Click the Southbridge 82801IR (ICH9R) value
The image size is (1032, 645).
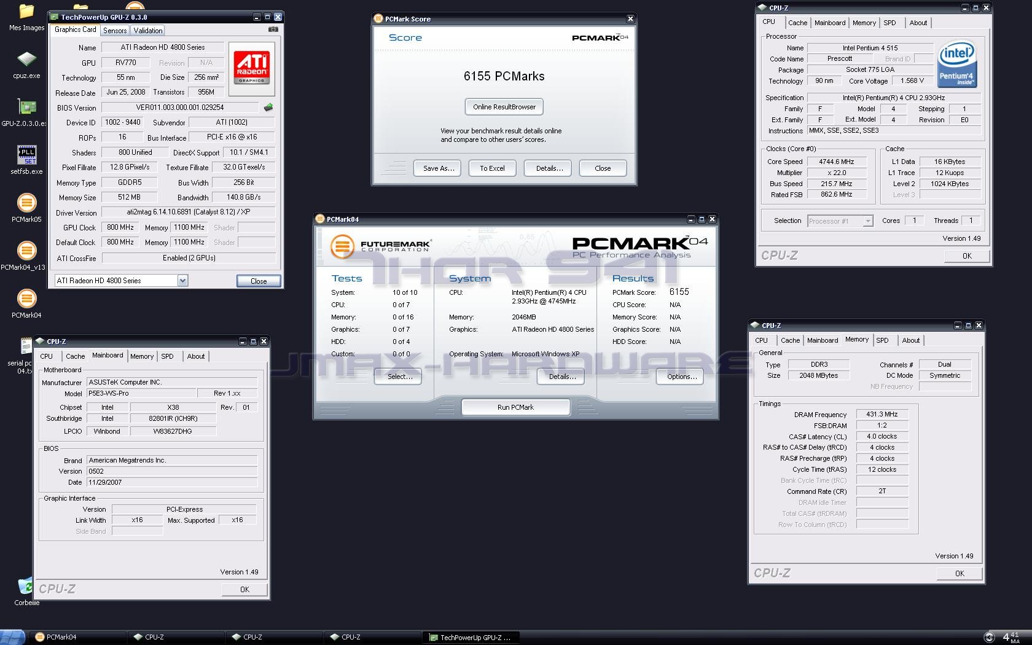coord(173,419)
